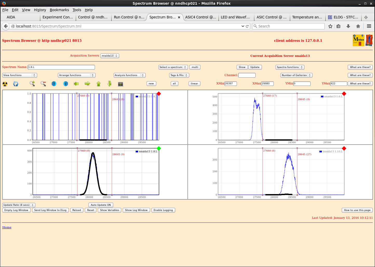
Task: Go to Firefox home page icon
Action: pos(358,26)
